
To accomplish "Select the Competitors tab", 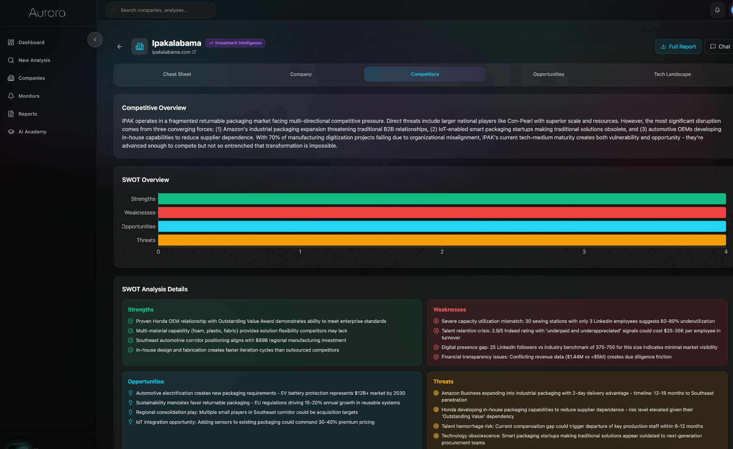I will click(425, 74).
